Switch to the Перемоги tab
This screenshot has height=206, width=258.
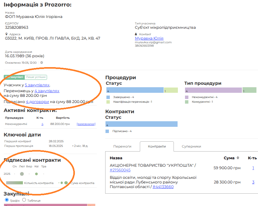pos(122,146)
